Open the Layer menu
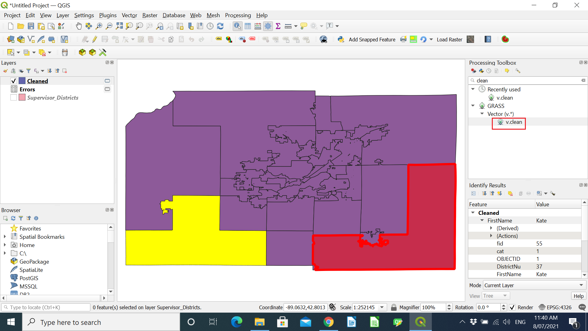This screenshot has width=588, height=331. [x=63, y=15]
